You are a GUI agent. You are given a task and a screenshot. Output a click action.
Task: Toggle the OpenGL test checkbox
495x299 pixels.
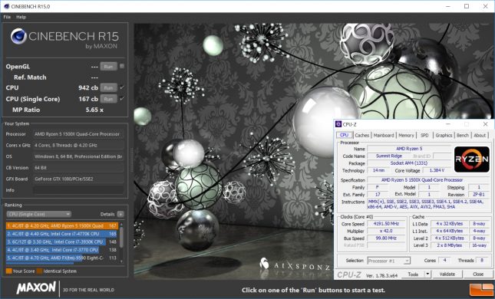click(122, 66)
